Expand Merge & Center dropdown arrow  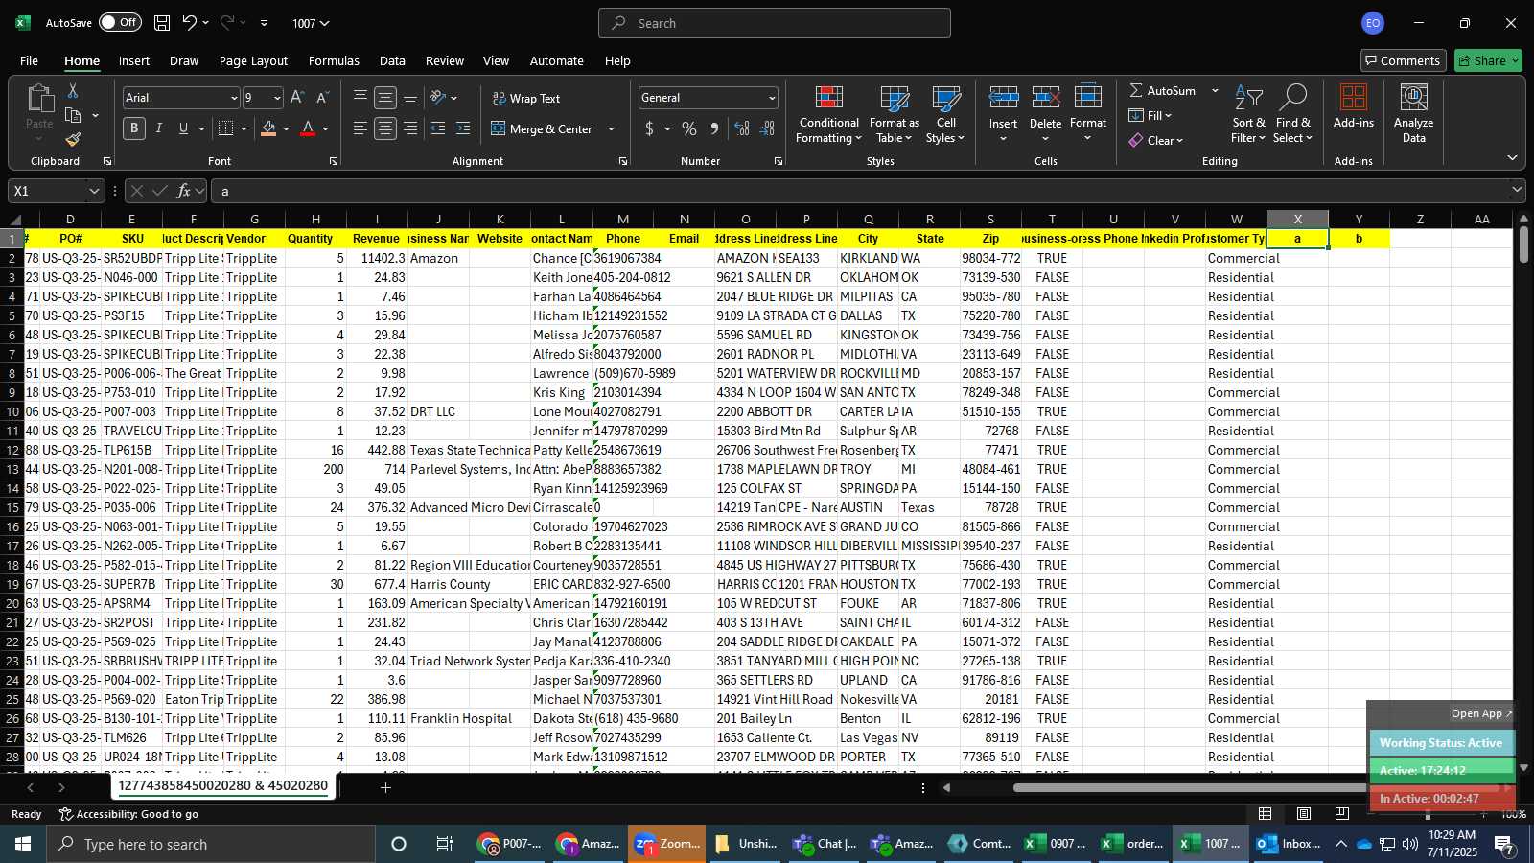[611, 128]
